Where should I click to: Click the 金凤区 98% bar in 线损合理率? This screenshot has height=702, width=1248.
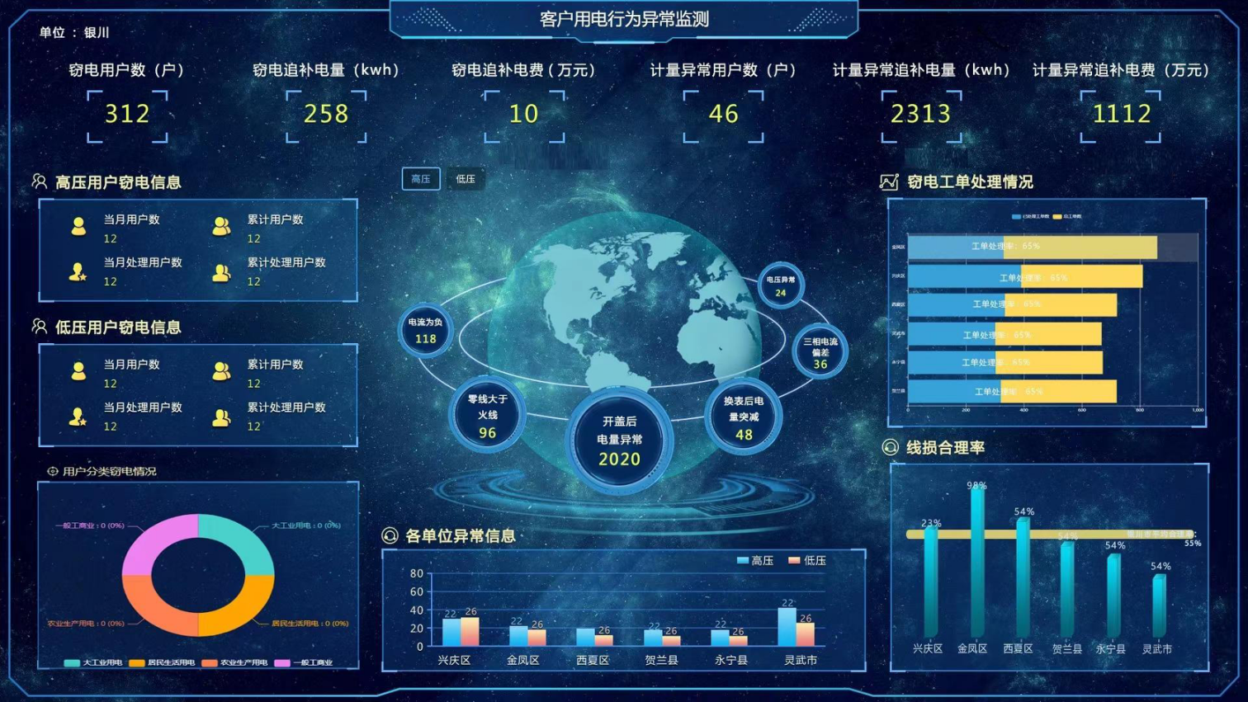click(x=977, y=561)
